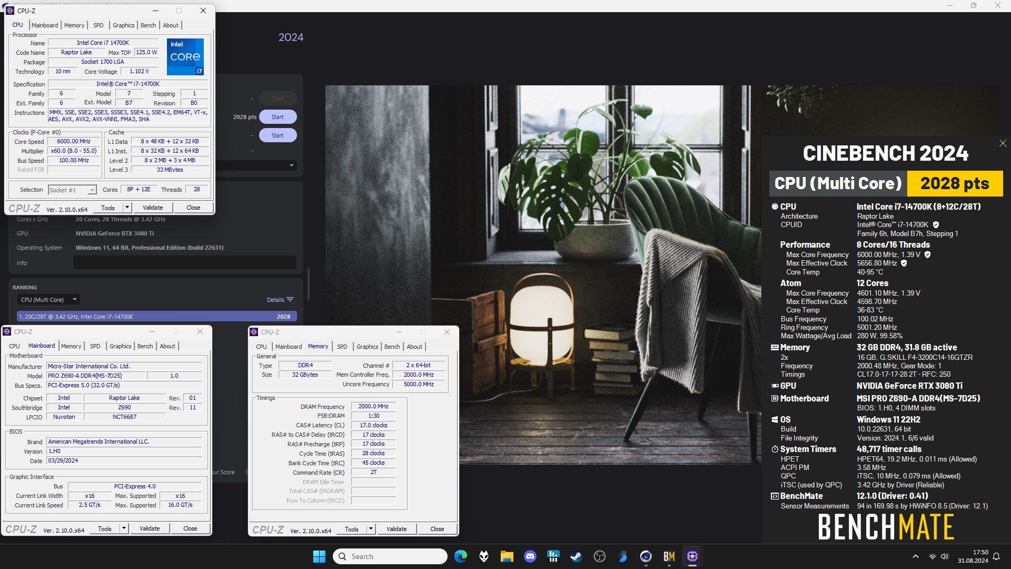Click the Cinebench rendered room image
Image resolution: width=1011 pixels, height=569 pixels.
pos(543,274)
